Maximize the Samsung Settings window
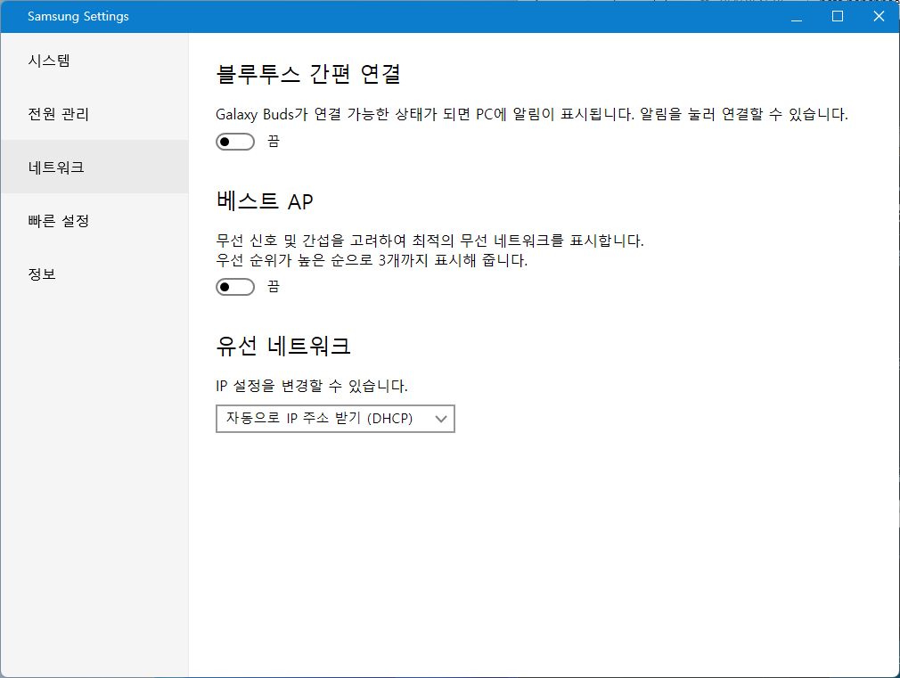This screenshot has width=900, height=678. coord(838,17)
